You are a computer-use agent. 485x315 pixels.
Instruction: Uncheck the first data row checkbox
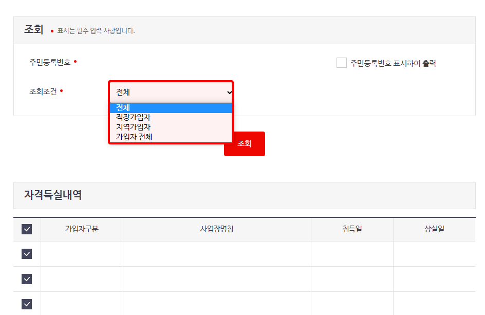pyautogui.click(x=27, y=254)
